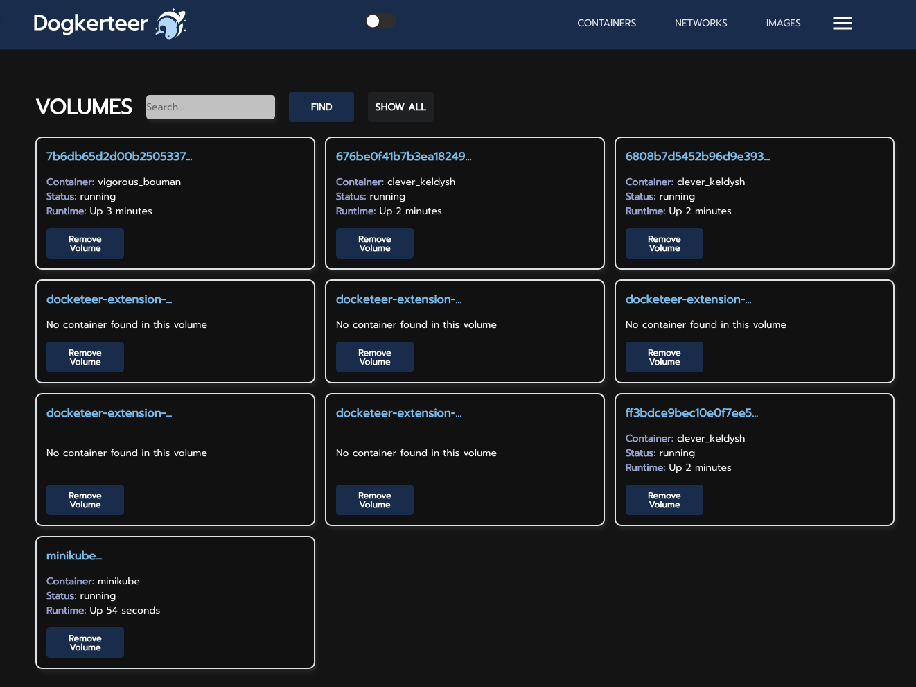The width and height of the screenshot is (916, 687).
Task: Open the Networks page
Action: 701,23
